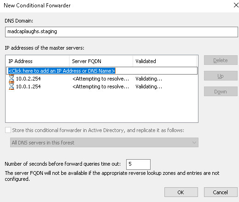Viewport: 239px width, 202px height.
Task: Click the add an IP Address or DNS Name row
Action: coord(102,71)
